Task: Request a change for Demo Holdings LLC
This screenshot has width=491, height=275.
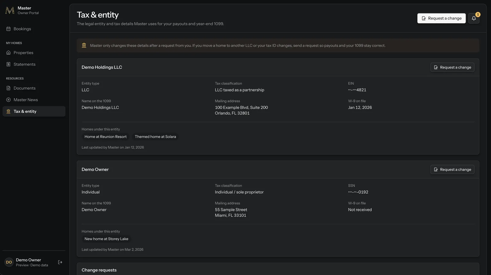Action: (x=452, y=67)
